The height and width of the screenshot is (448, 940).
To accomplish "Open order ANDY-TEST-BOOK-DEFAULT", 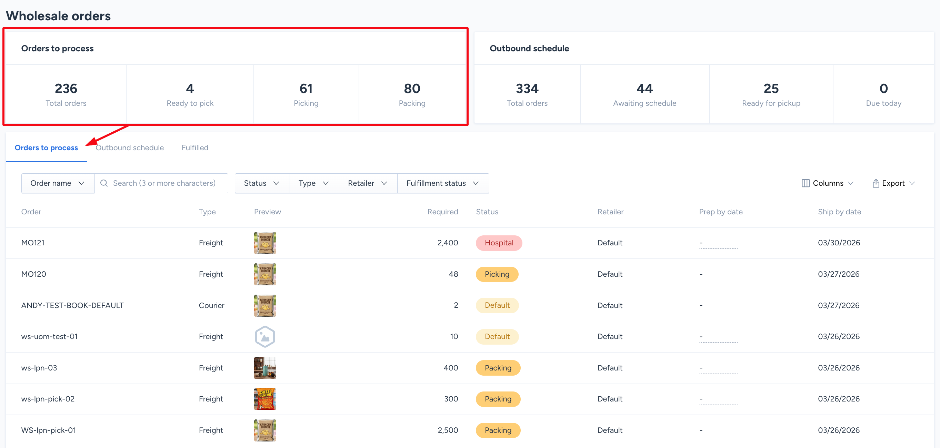I will click(x=72, y=305).
